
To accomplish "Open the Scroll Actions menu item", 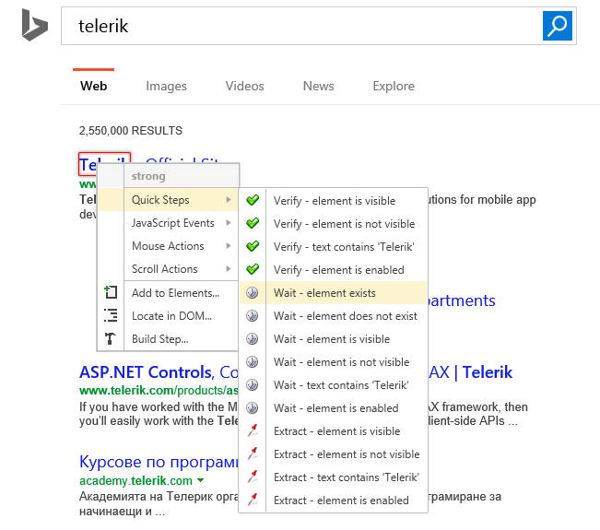I will point(168,268).
